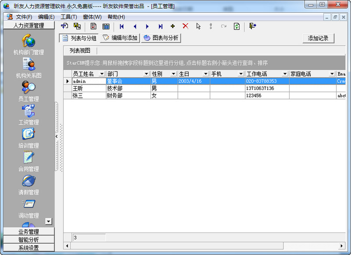This screenshot has width=351, height=255.
Task: Open the 调动管理 sidebar icon
Action: click(29, 204)
